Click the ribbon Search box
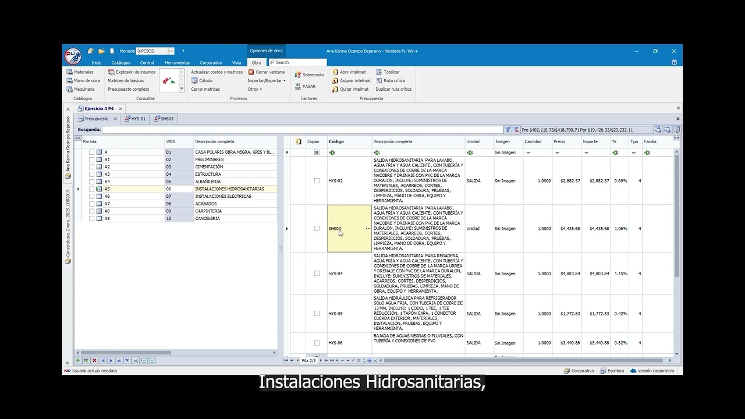745x419 pixels. (297, 62)
